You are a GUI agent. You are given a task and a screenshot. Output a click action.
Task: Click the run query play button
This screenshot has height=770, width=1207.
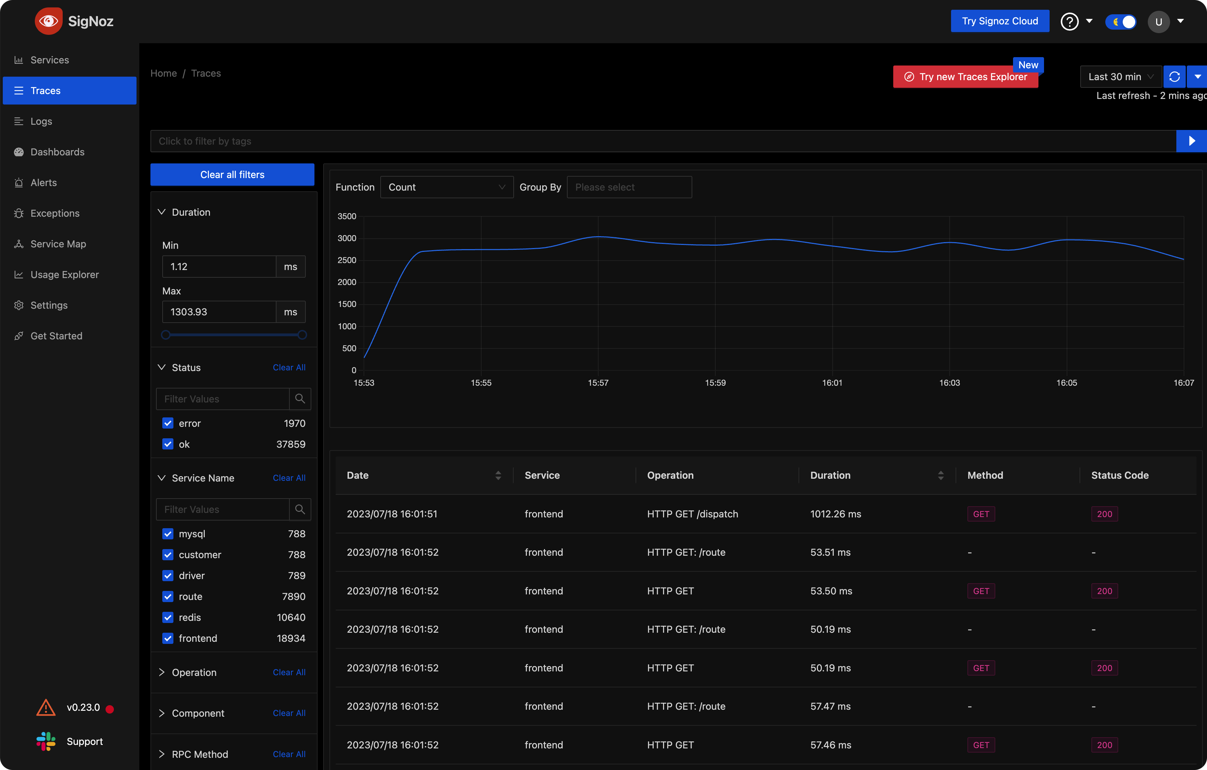click(1191, 141)
